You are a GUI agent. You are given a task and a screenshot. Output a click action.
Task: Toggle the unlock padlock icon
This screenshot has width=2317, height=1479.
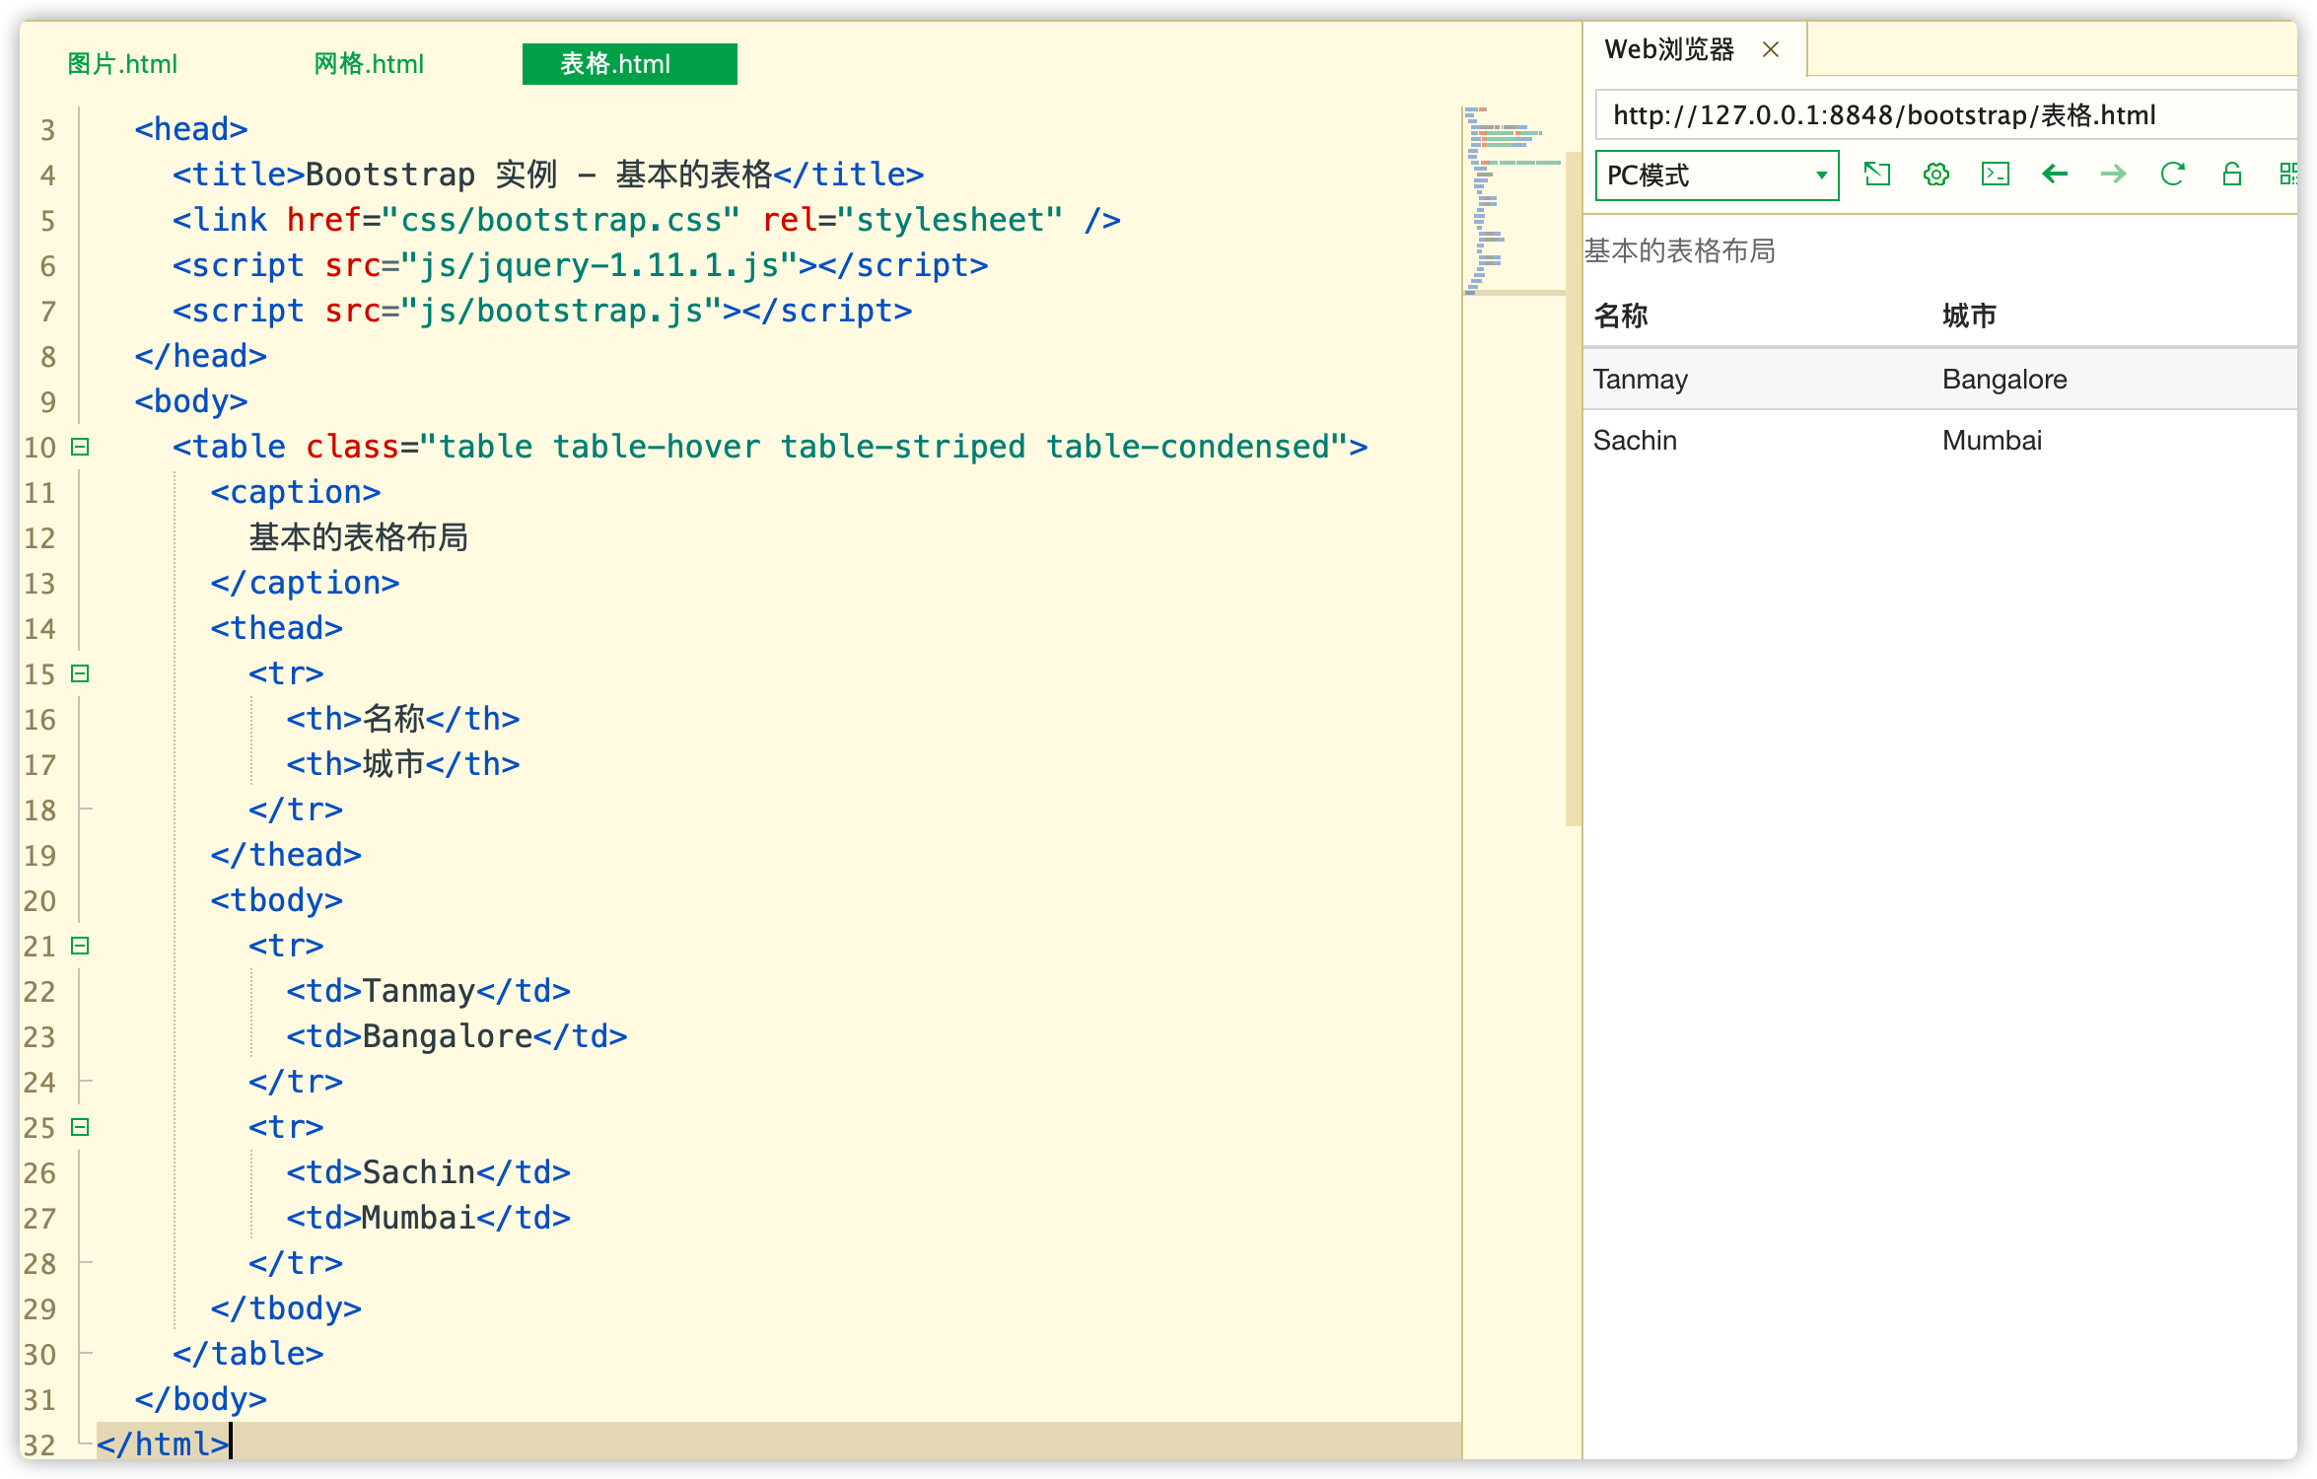coord(2232,175)
